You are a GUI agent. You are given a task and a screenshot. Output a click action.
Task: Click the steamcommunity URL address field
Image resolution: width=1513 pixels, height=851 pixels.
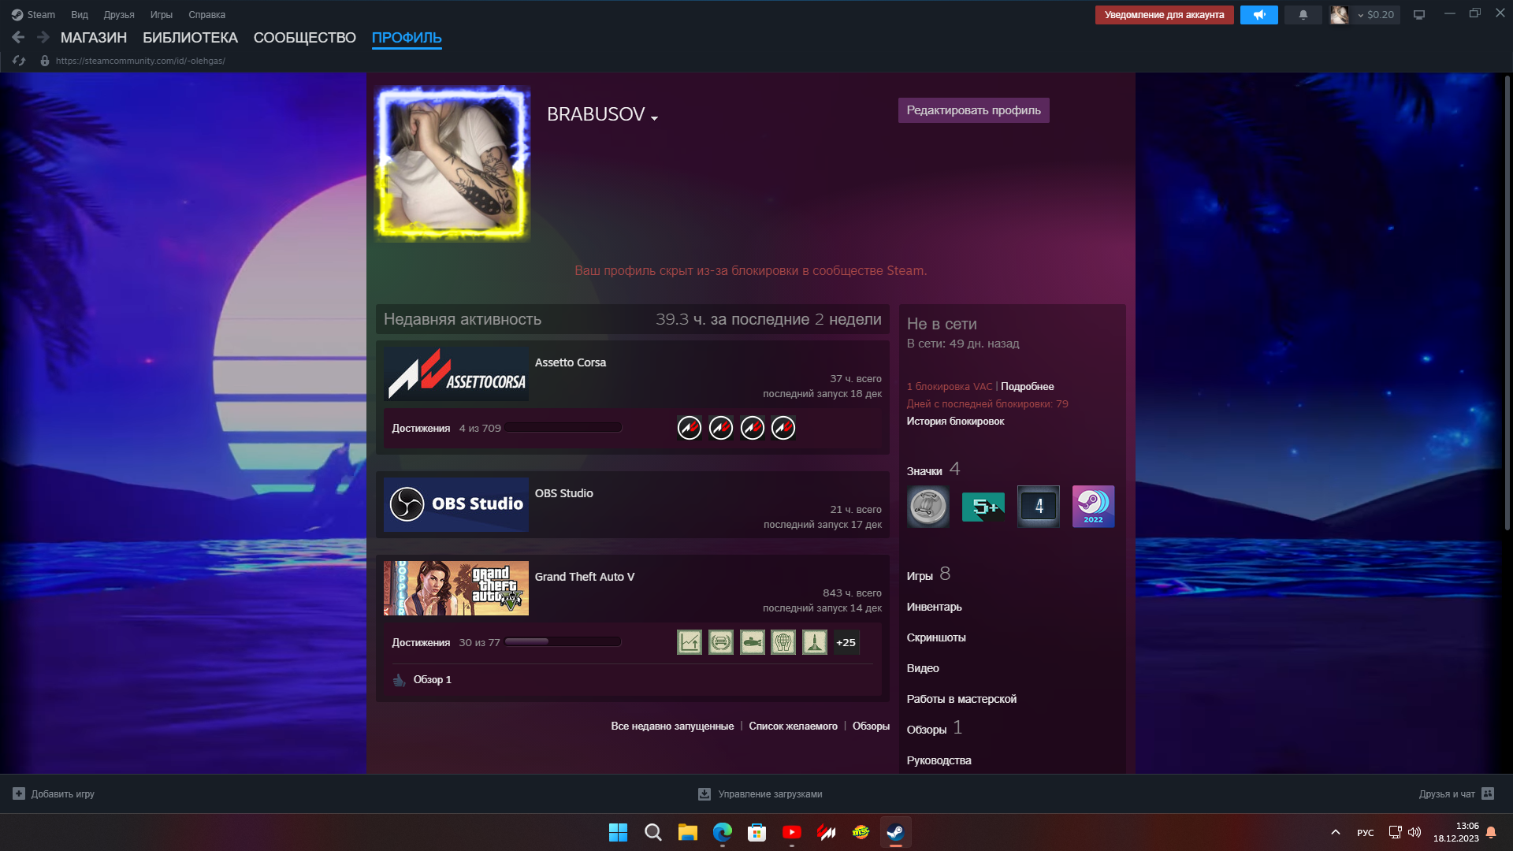tap(140, 61)
